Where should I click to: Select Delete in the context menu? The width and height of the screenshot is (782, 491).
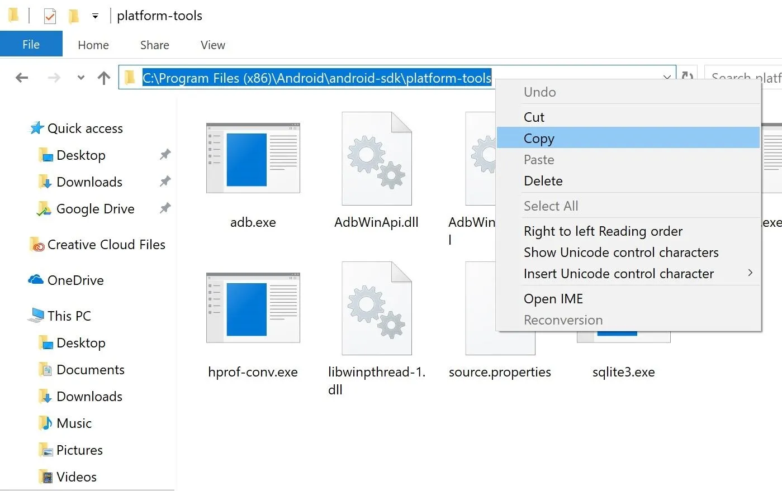tap(543, 180)
